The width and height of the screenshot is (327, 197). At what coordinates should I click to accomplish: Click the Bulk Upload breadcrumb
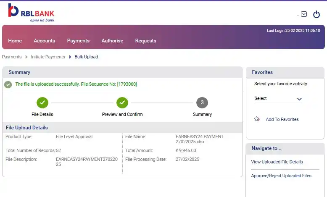(86, 57)
